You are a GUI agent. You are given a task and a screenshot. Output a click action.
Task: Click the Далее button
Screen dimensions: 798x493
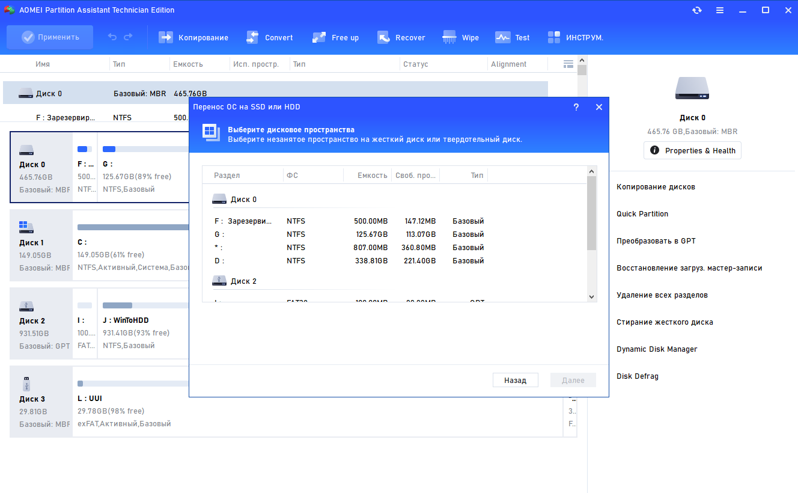[573, 380]
